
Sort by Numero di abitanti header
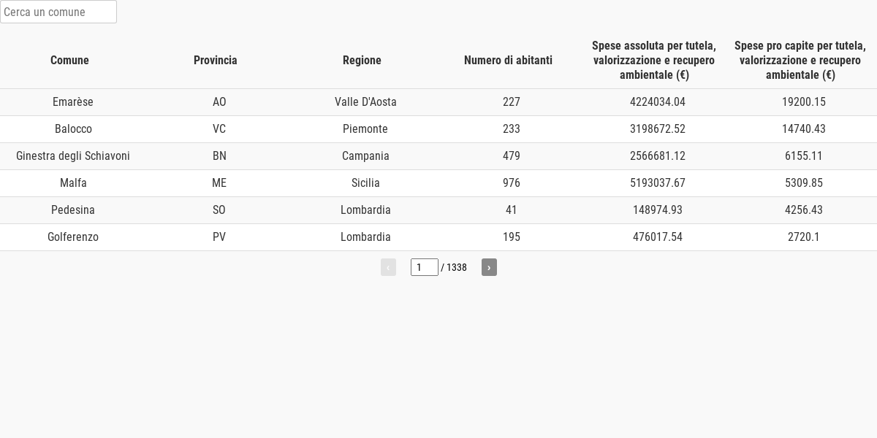[x=508, y=61]
